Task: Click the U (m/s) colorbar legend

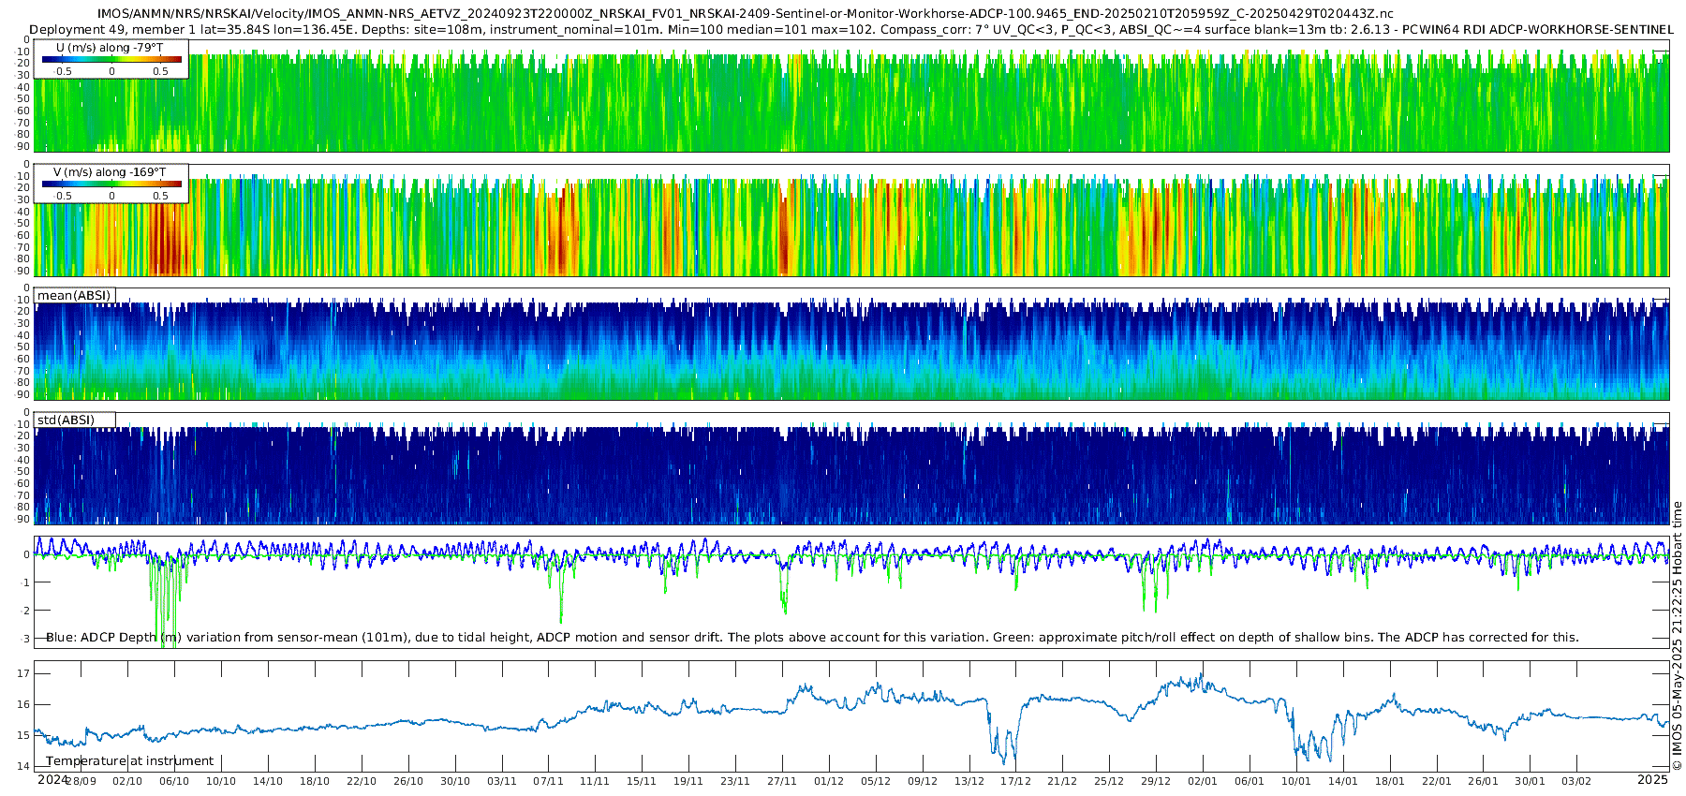Action: (x=111, y=59)
